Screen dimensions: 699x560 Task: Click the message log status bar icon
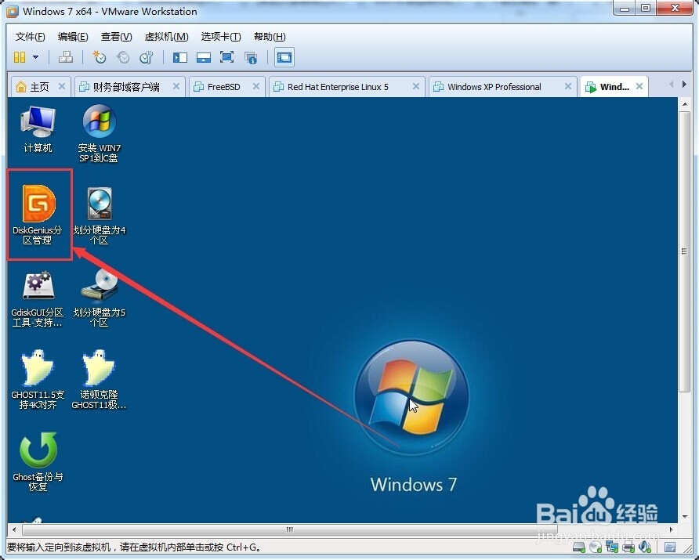click(x=669, y=546)
